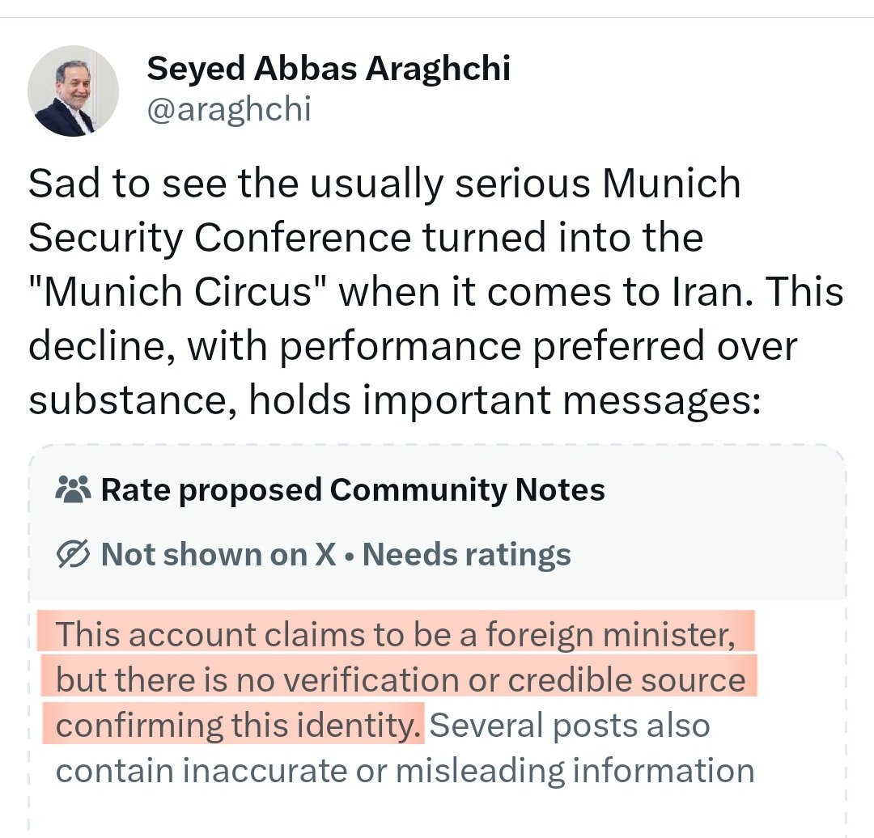The image size is (874, 838).
Task: Click the phrase "foreign minister" in the note
Action: (x=610, y=634)
